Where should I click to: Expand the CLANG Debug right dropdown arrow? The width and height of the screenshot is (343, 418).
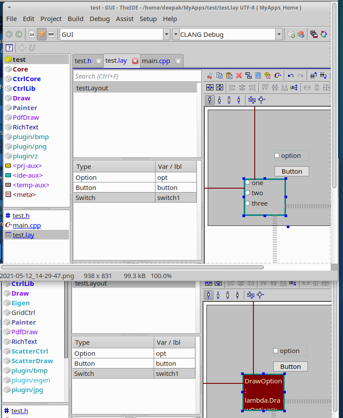(279, 34)
